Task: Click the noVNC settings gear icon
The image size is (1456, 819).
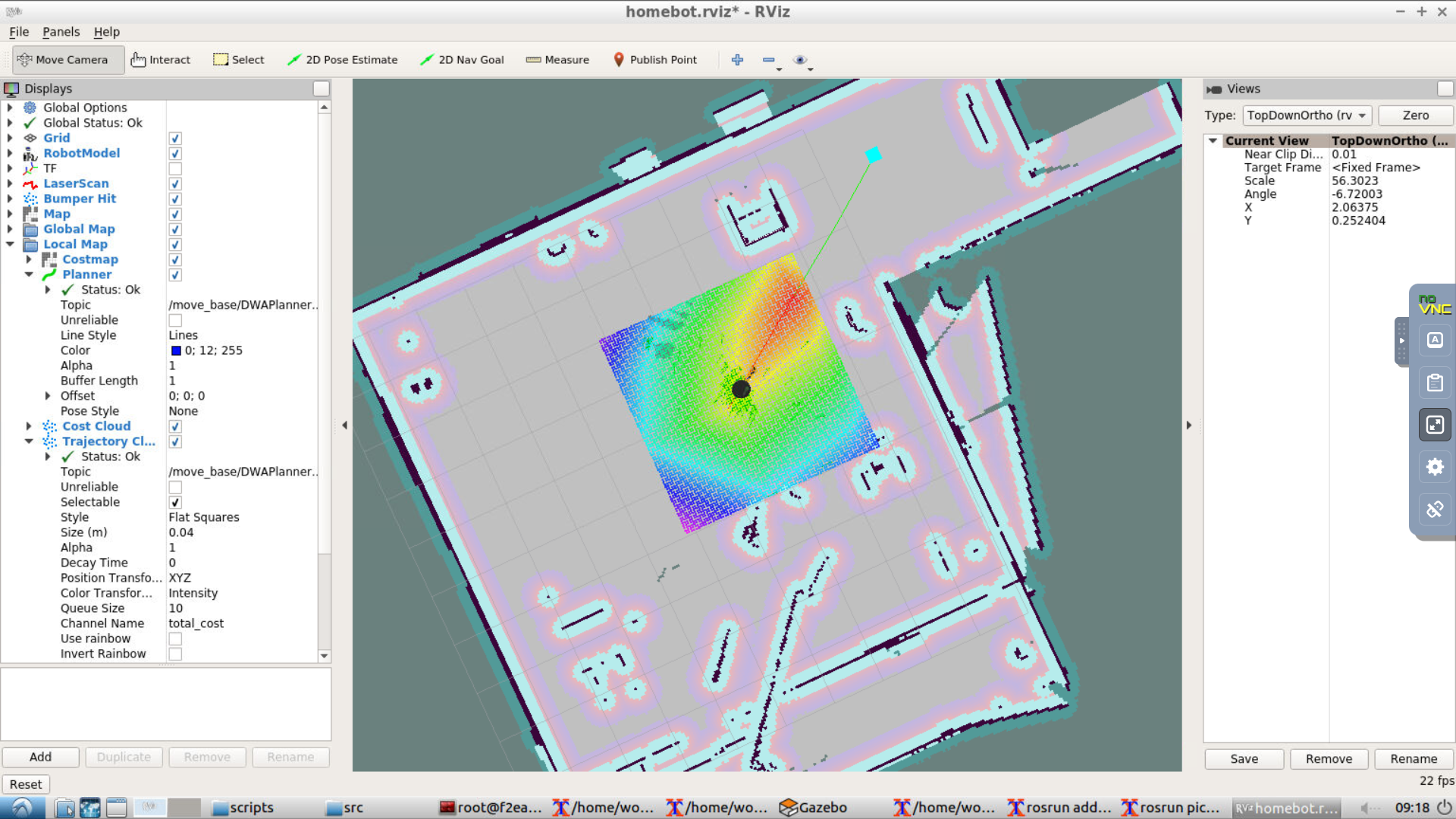Action: click(1434, 466)
